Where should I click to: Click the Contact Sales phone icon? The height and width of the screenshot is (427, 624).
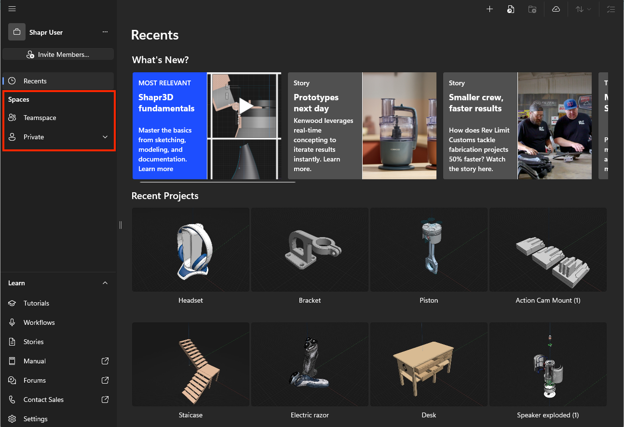(x=13, y=400)
